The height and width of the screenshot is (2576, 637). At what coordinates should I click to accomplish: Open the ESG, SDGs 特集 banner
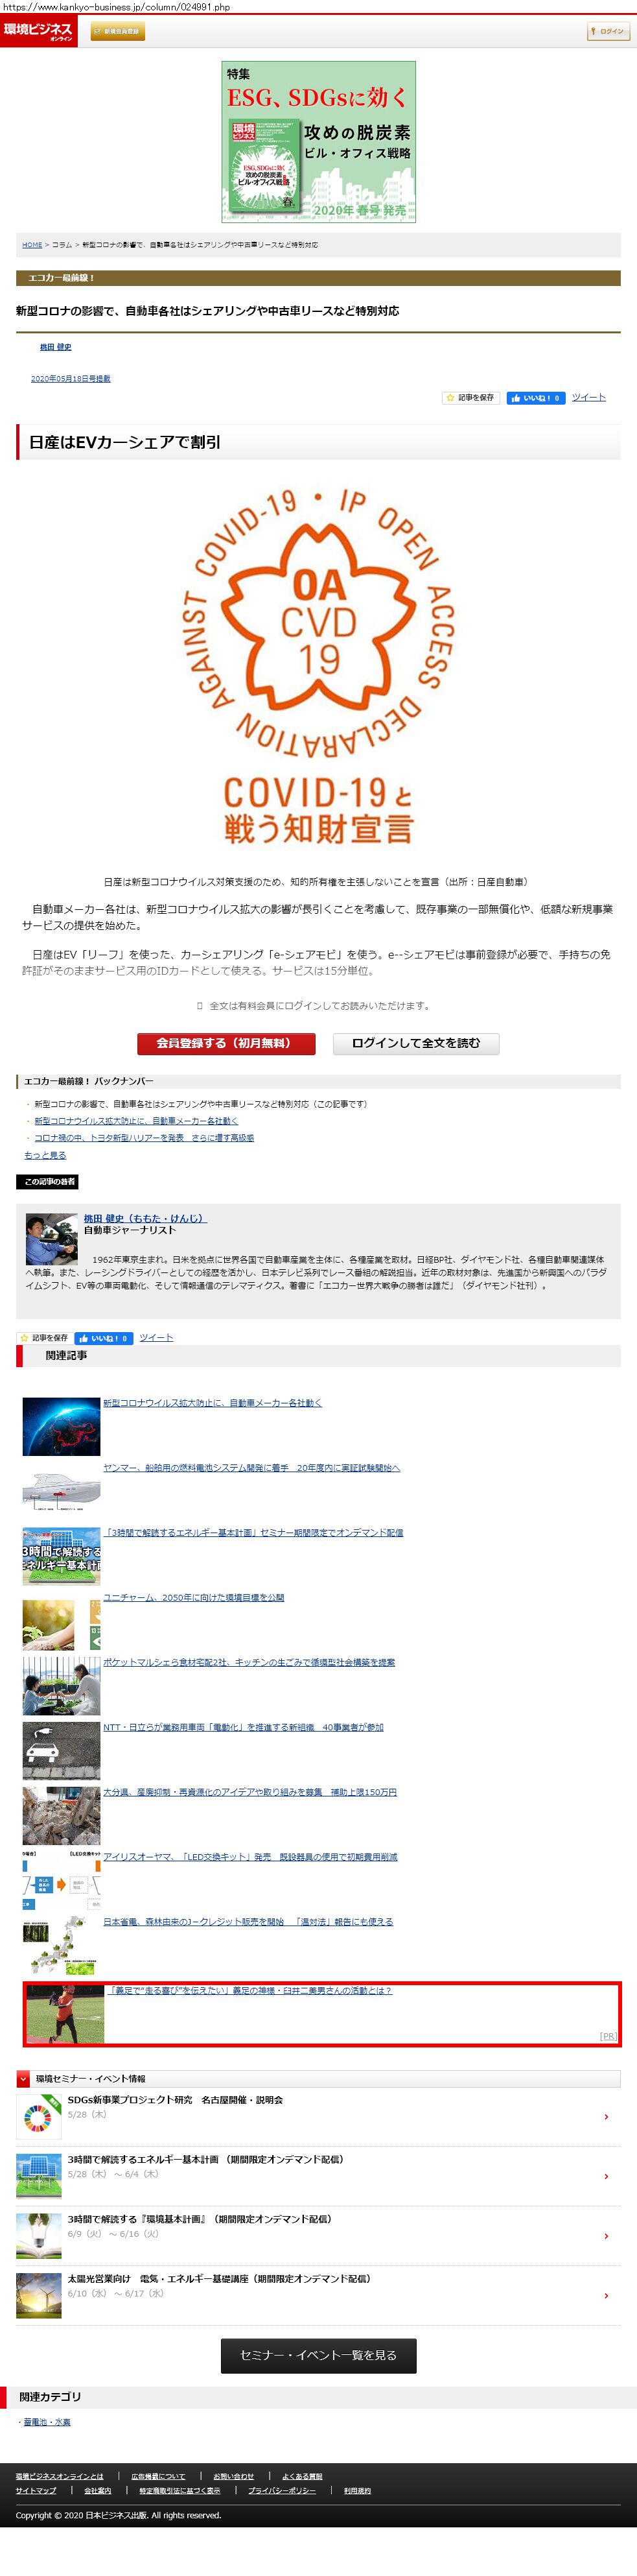pyautogui.click(x=319, y=142)
